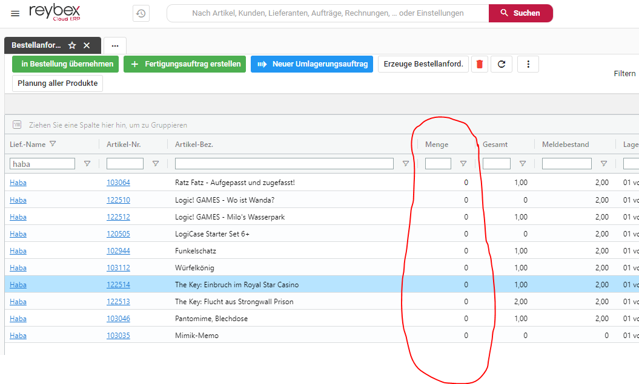Open article number 103064 link

pyautogui.click(x=118, y=183)
